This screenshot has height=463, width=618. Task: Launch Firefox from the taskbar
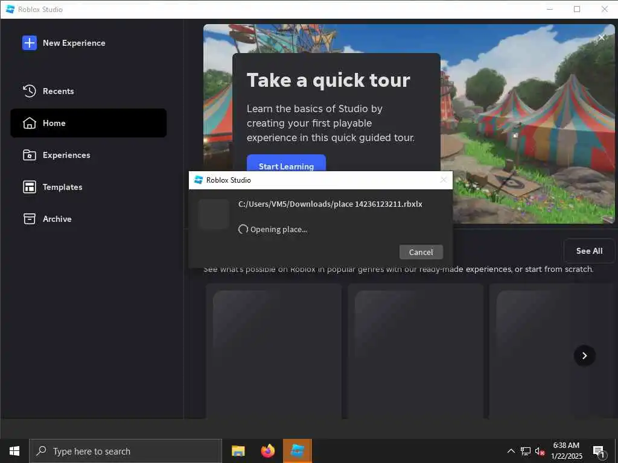pyautogui.click(x=267, y=451)
